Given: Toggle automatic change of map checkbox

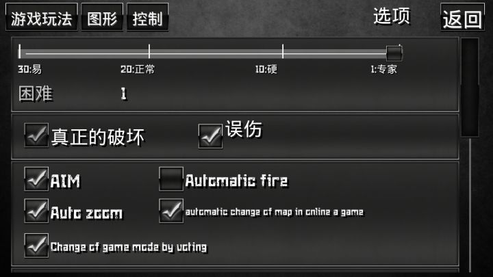Looking at the screenshot, I should 171,211.
